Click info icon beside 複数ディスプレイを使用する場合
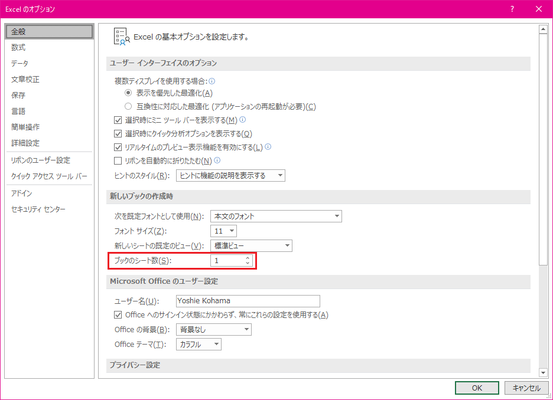 212,81
